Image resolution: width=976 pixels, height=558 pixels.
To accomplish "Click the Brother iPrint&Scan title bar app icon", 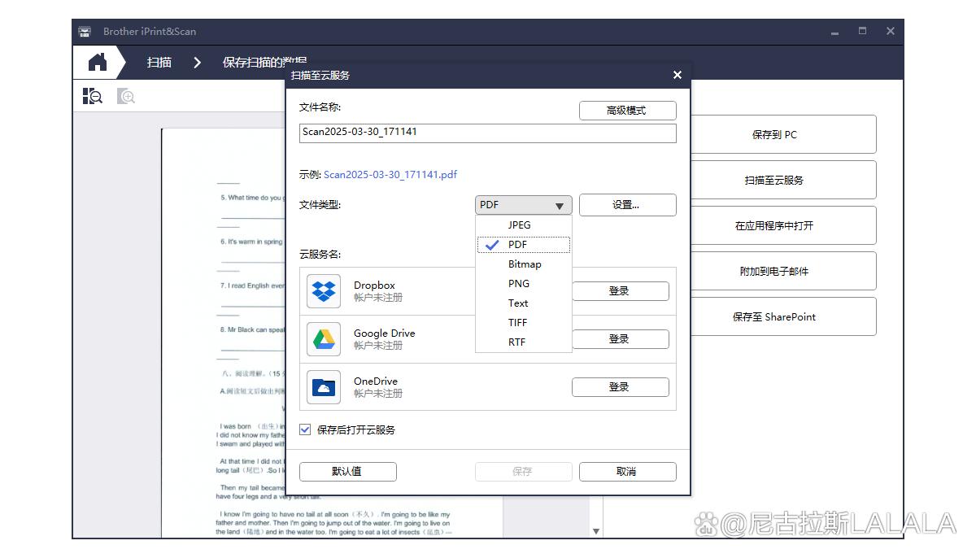I will (x=85, y=32).
